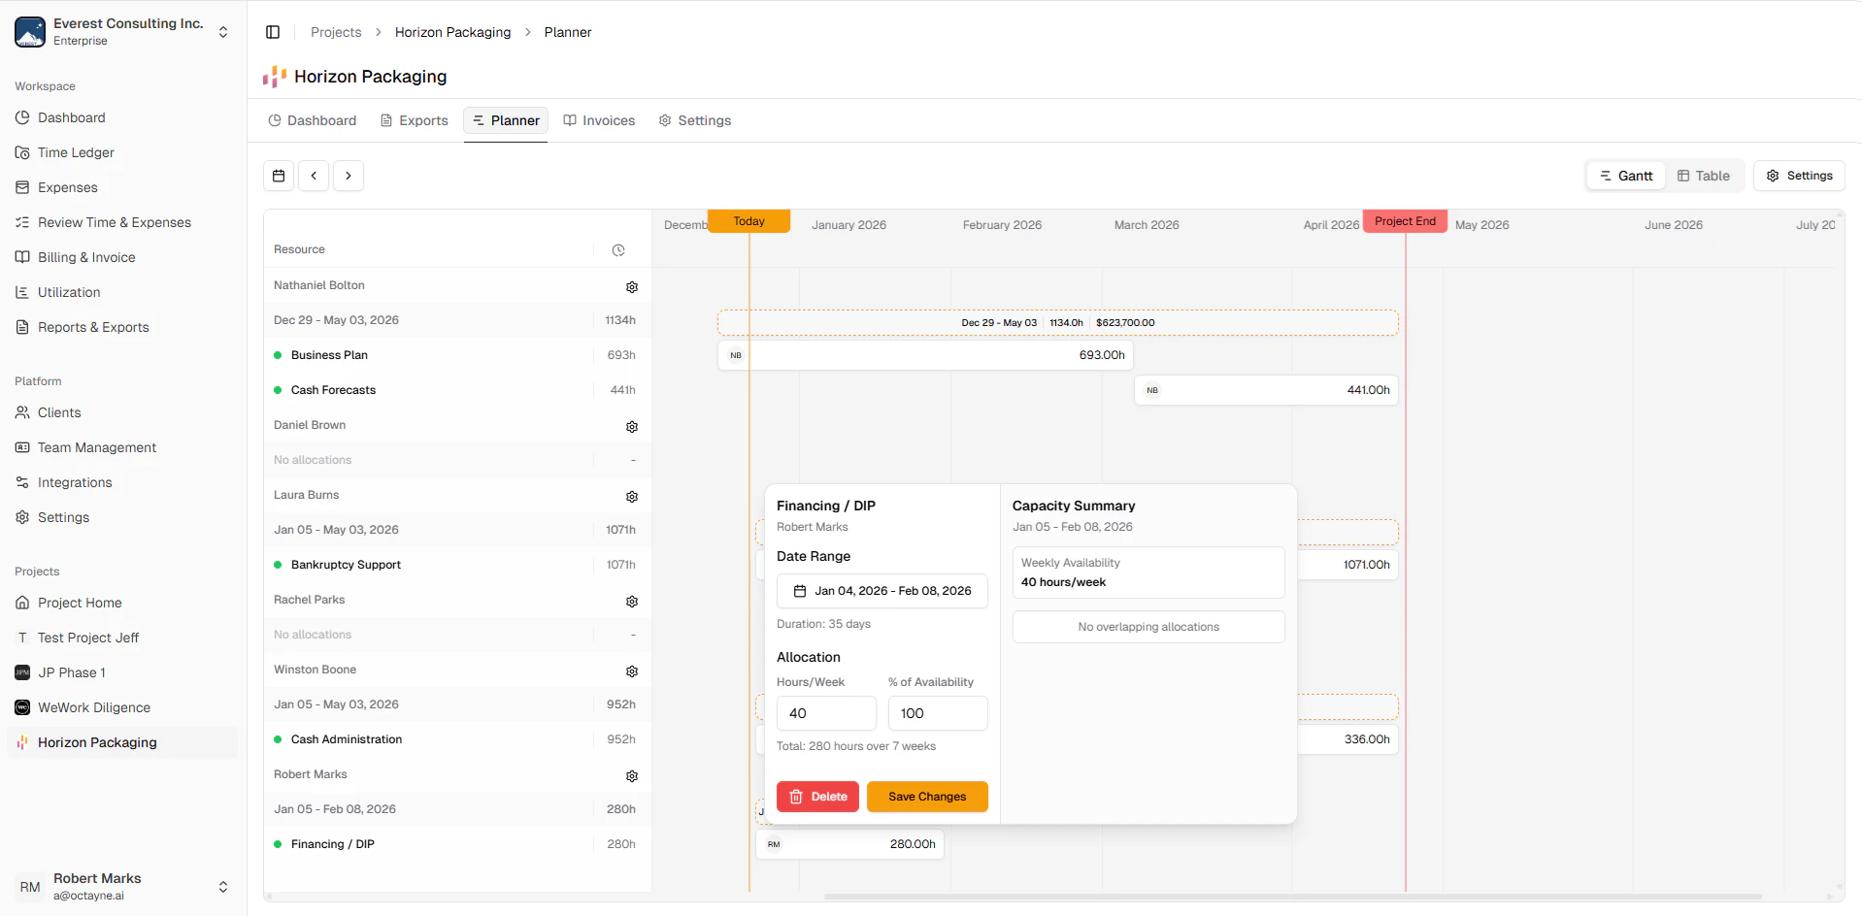This screenshot has width=1862, height=916.
Task: Select the Gantt view toggle
Action: [x=1626, y=176]
